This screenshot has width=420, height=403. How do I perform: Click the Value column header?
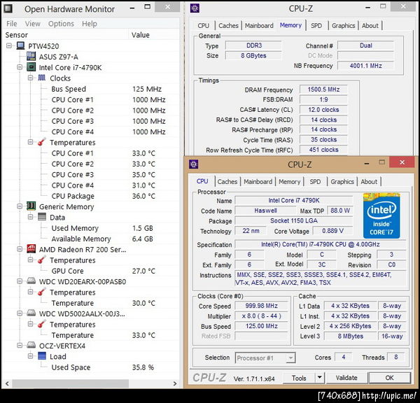coord(154,35)
